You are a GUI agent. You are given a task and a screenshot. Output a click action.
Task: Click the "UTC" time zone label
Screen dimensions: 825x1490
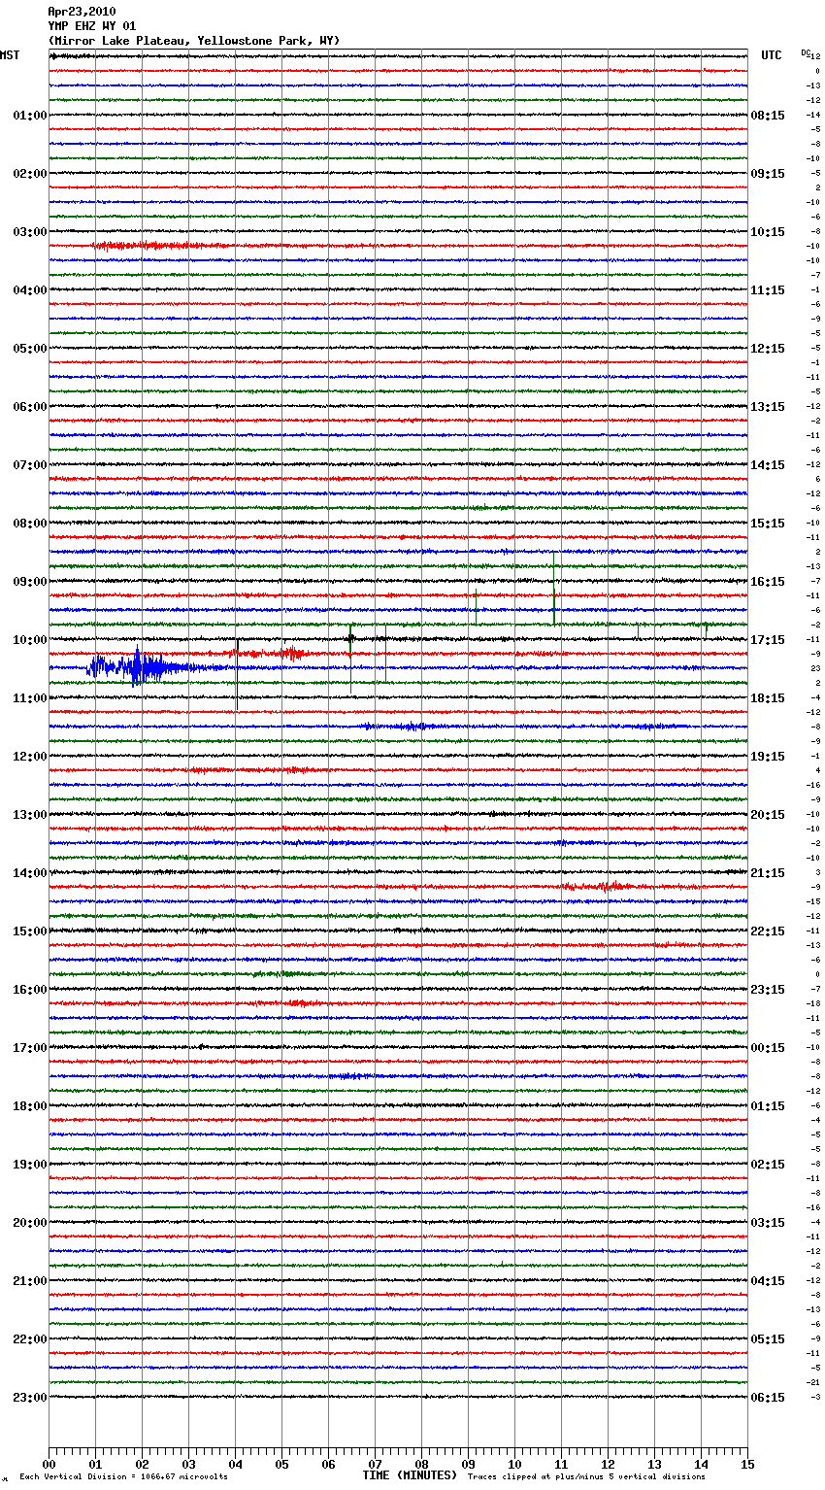coord(772,55)
